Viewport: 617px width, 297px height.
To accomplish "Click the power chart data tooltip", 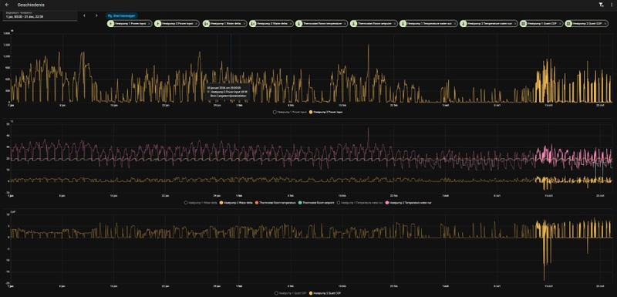I will [x=228, y=91].
